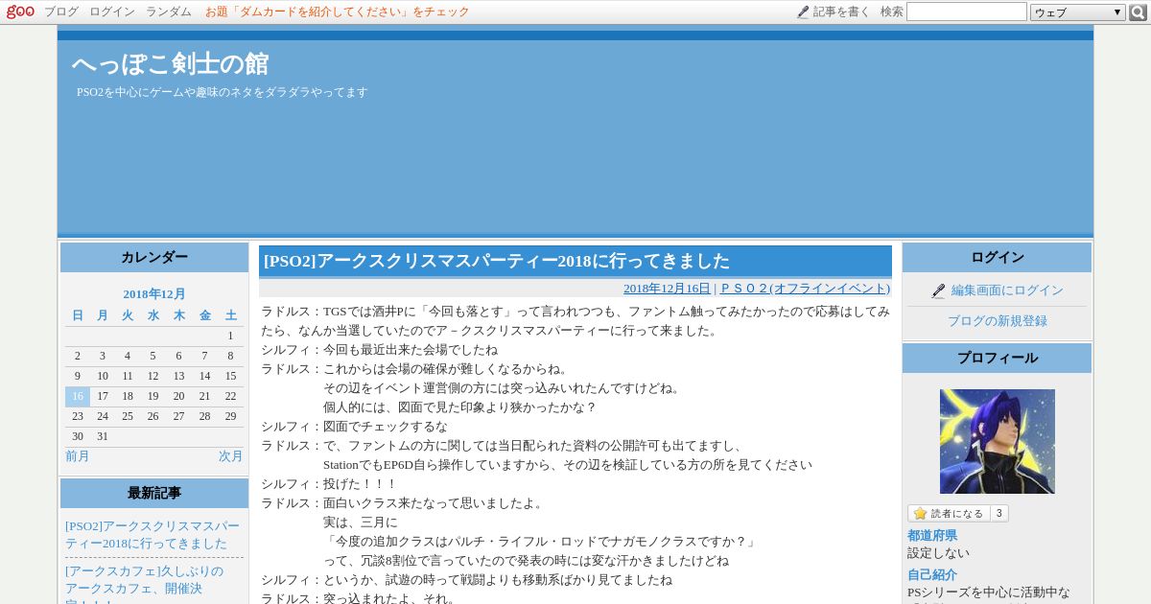Click into the top search input field
Image resolution: width=1151 pixels, height=604 pixels.
click(967, 12)
